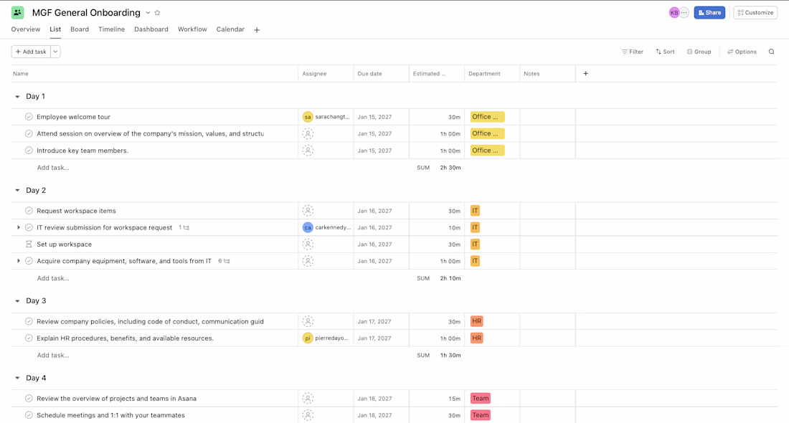Expand subtasks of Acquire company equipment task
The image size is (789, 423).
point(19,261)
